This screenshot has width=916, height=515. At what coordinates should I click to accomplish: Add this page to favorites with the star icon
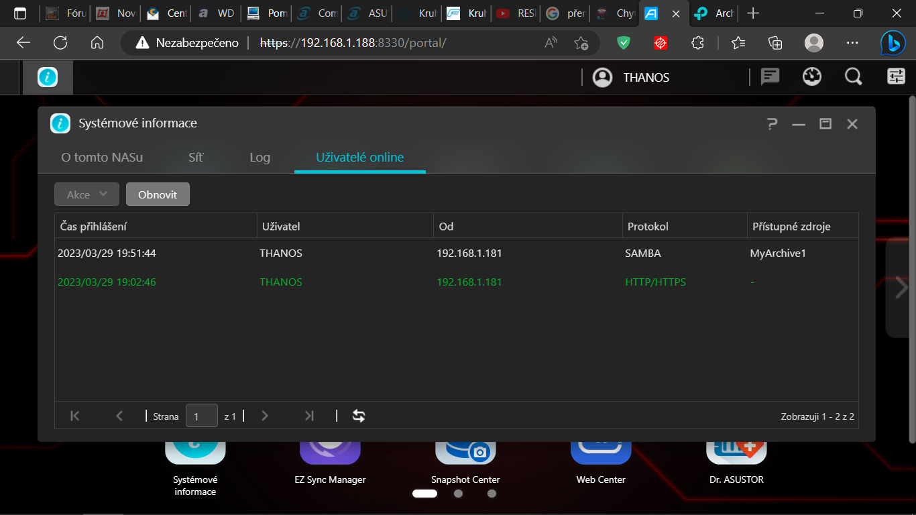[x=581, y=43]
